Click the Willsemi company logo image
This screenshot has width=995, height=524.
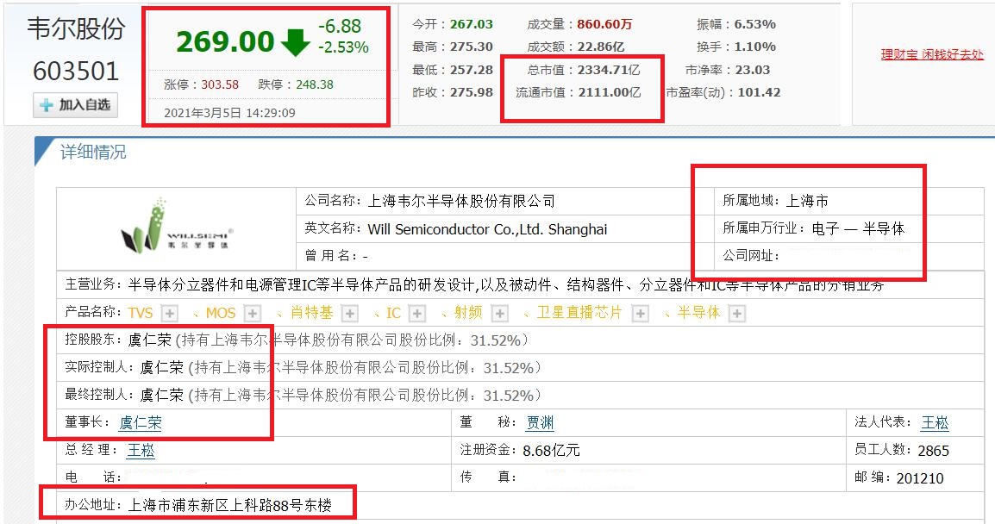(x=177, y=228)
